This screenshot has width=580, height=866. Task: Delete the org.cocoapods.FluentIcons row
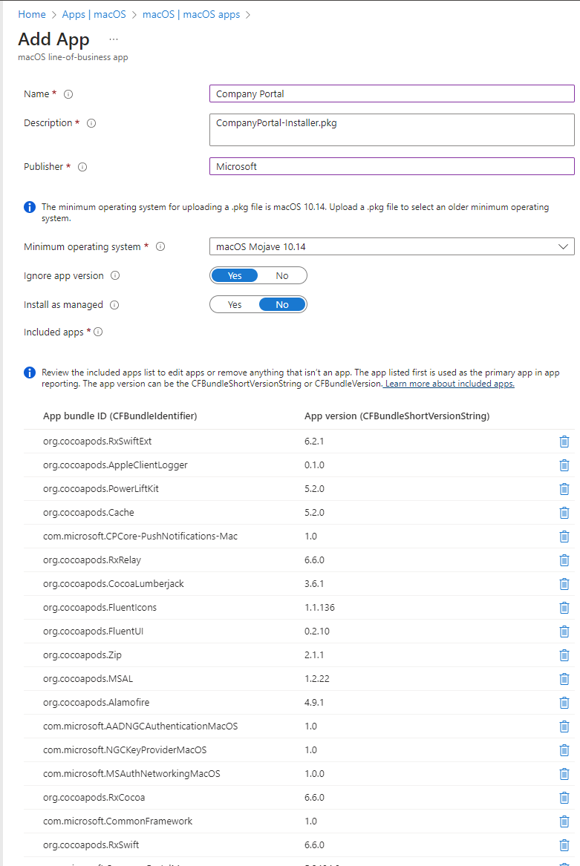564,608
